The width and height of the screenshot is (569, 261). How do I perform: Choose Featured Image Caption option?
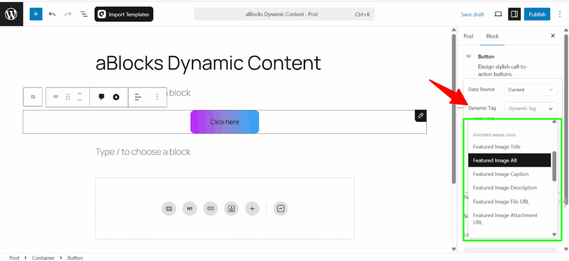click(x=510, y=174)
